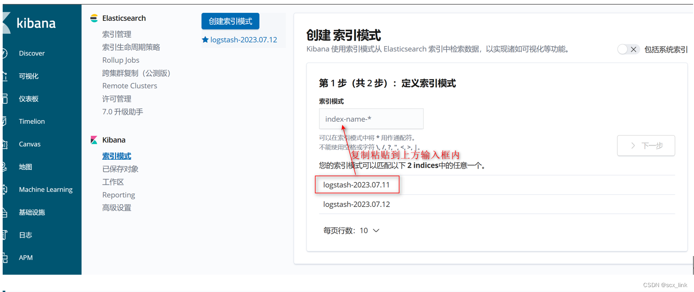This screenshot has height=292, width=694.
Task: Open the logstash-2023.07.12 index pattern link
Action: [x=244, y=39]
